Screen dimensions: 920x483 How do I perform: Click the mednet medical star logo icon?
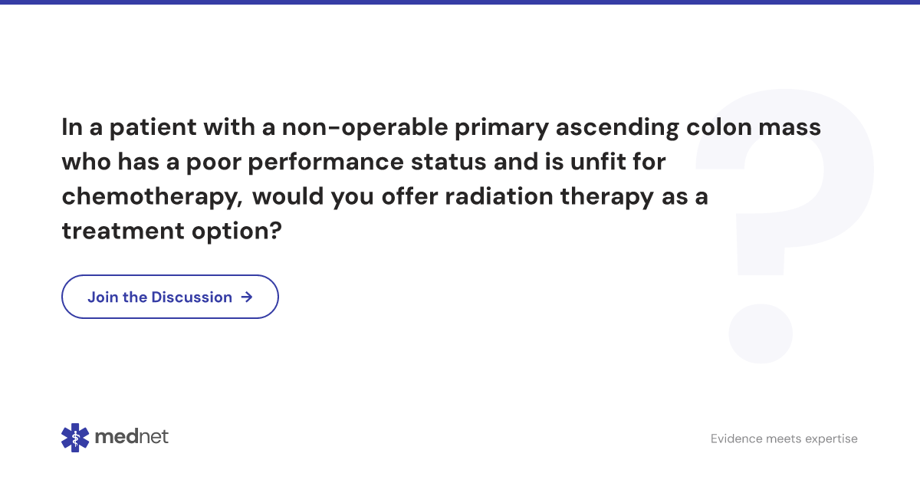(75, 437)
